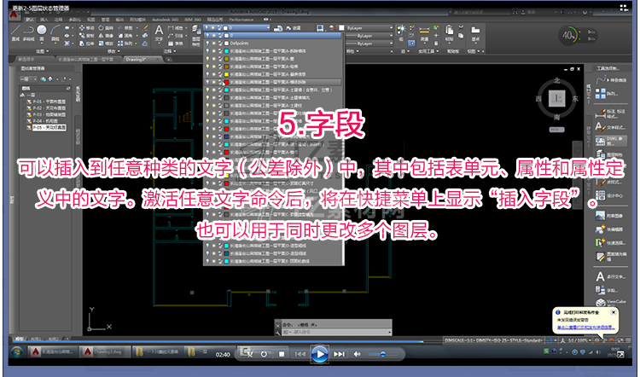Image resolution: width=640 pixels, height=377 pixels.
Task: Click the Table tool in Annotation panel
Action: tap(176, 43)
